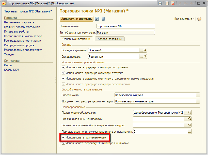The height and width of the screenshot is (155, 208).
Task: Select the Основные настройки tab
Action: pos(76,39)
